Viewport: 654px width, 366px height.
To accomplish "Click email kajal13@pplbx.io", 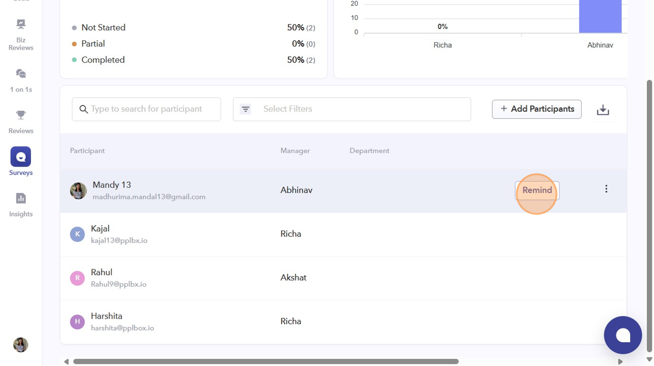I will coord(119,241).
